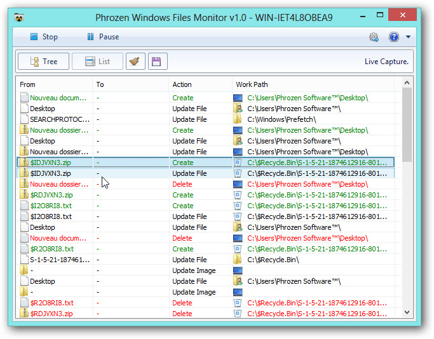Select the black $I2O8RI8.txt Update File row
The image size is (434, 339).
[x=205, y=216]
